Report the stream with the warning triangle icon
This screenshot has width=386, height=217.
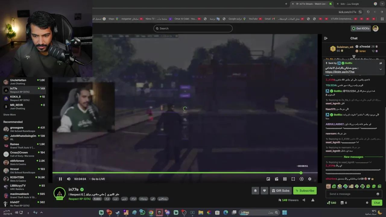[313, 200]
